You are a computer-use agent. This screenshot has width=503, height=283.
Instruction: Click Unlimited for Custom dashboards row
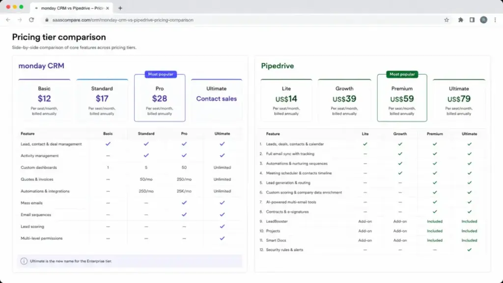tap(222, 168)
